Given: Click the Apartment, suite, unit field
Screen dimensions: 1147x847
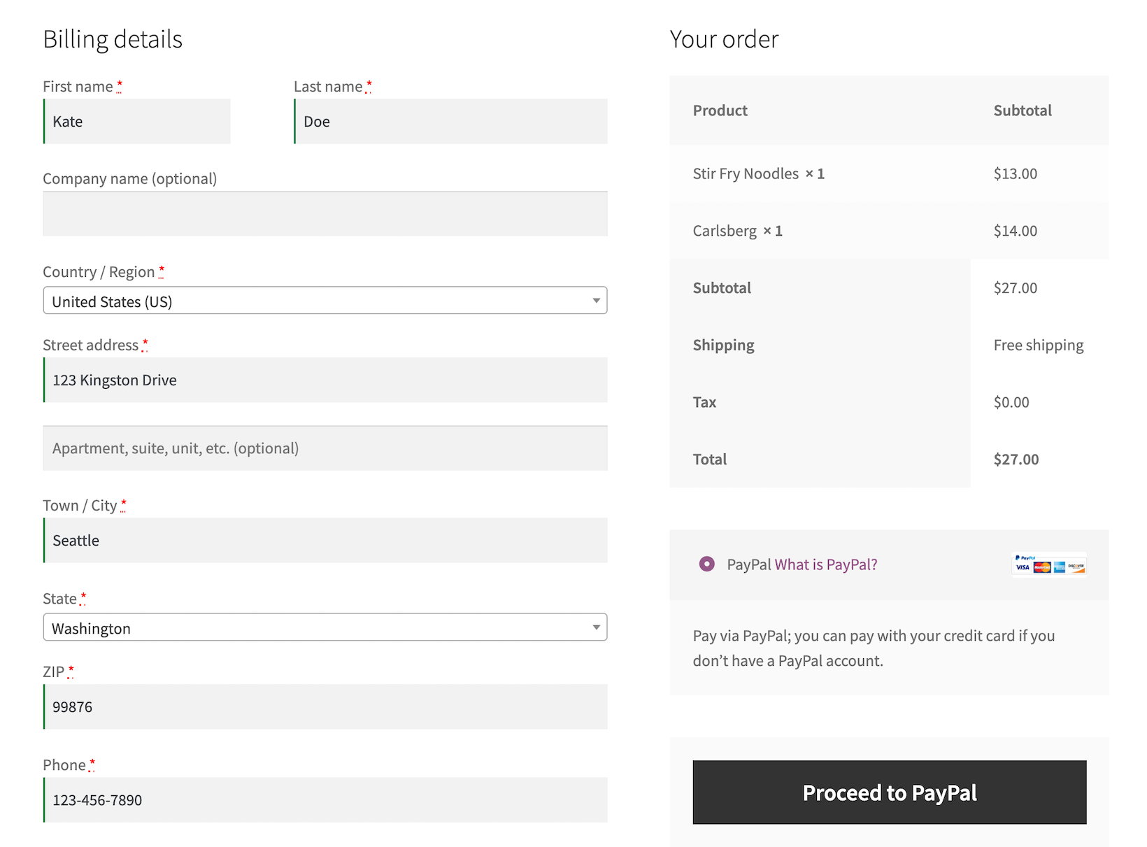Looking at the screenshot, I should (x=324, y=448).
